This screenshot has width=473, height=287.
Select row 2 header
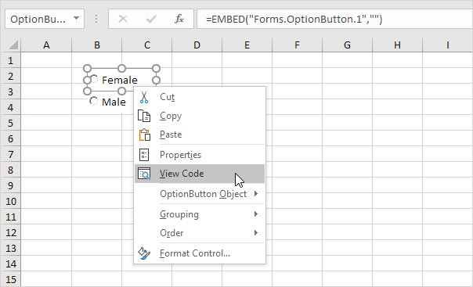[10, 76]
